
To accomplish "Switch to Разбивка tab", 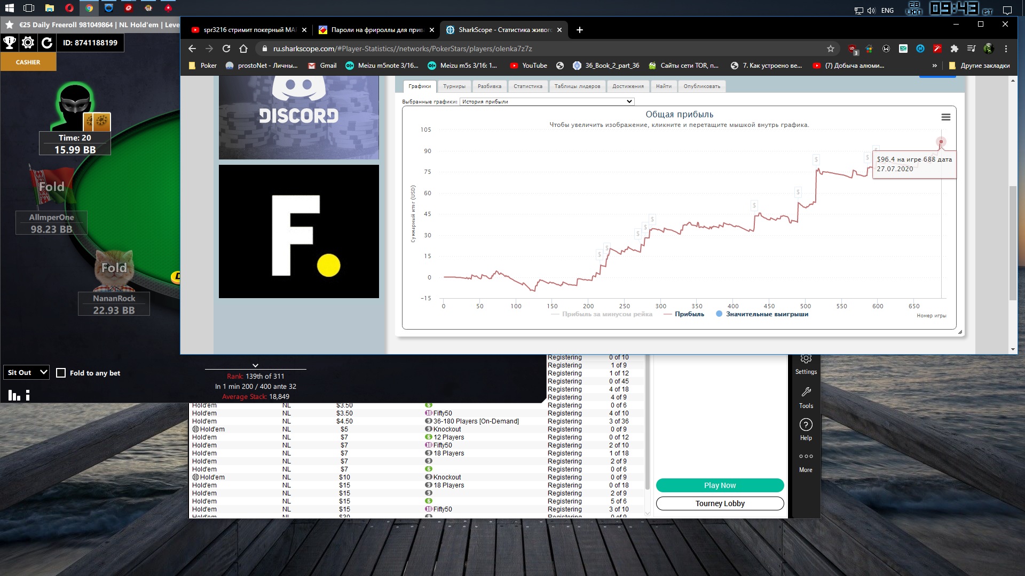I will tap(490, 86).
